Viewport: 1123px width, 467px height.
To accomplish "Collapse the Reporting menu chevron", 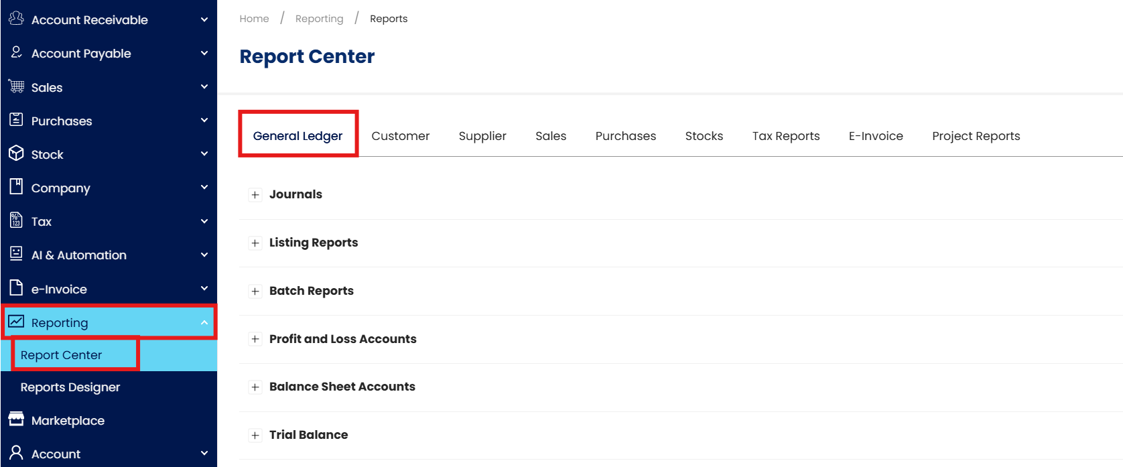I will point(204,323).
